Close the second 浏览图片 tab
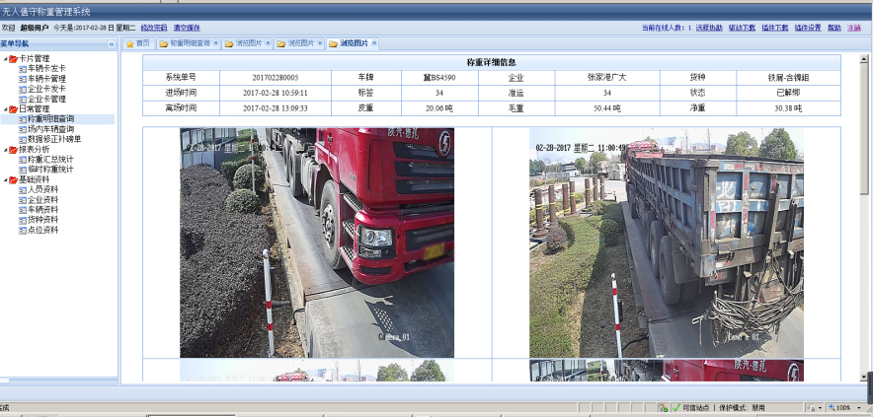This screenshot has height=417, width=873. 320,43
